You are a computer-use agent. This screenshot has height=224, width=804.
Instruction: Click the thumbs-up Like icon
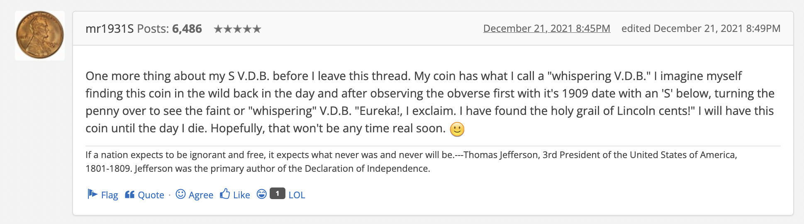(x=225, y=194)
